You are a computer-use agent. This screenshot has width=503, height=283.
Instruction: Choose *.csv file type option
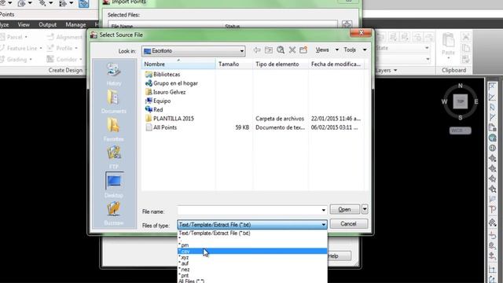pyautogui.click(x=252, y=252)
